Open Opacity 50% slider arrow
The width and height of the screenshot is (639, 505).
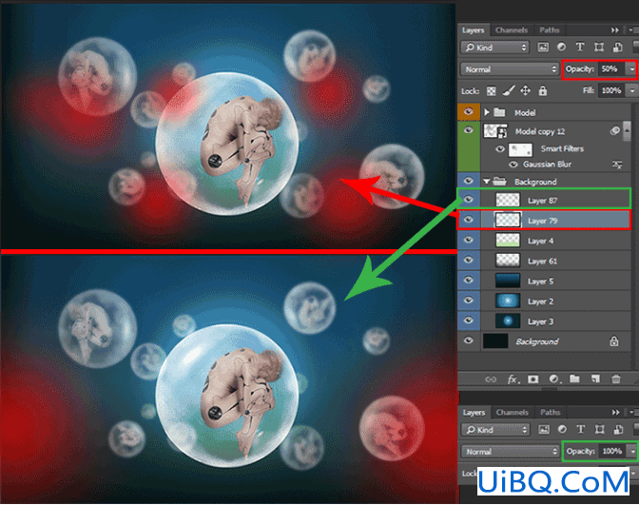(x=632, y=69)
